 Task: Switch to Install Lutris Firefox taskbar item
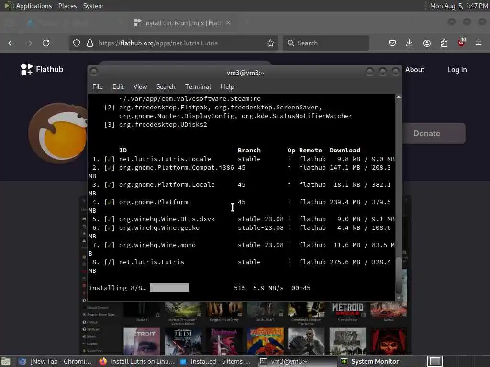click(x=137, y=361)
